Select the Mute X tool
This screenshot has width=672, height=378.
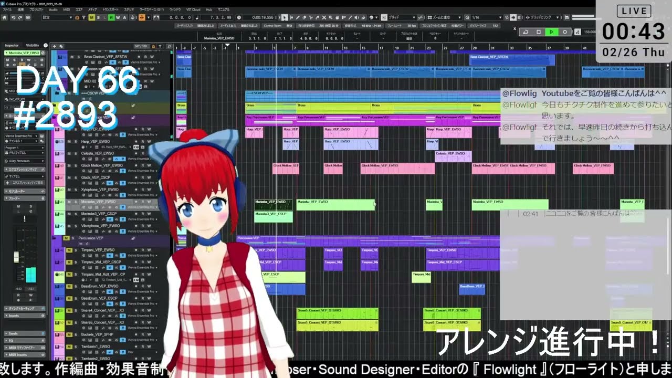324,17
